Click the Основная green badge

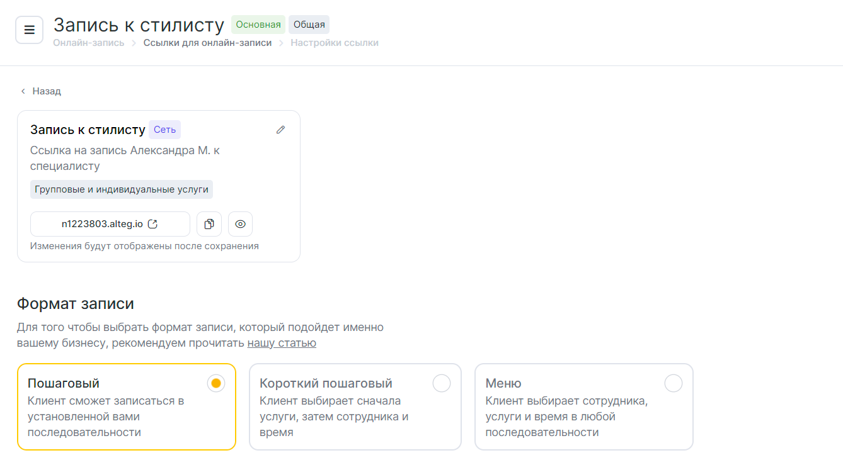coord(258,25)
